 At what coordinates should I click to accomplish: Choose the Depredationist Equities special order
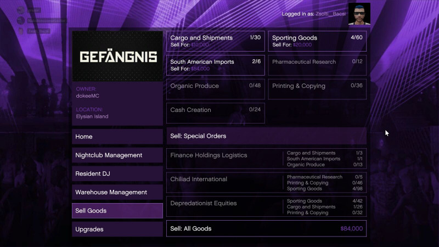coord(266,207)
